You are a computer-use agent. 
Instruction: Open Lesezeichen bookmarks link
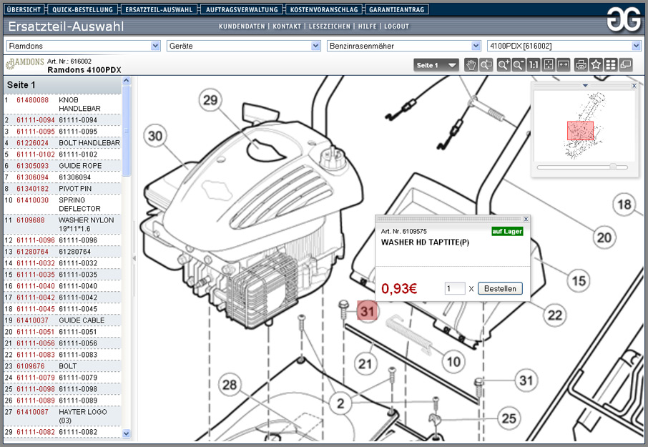point(330,26)
